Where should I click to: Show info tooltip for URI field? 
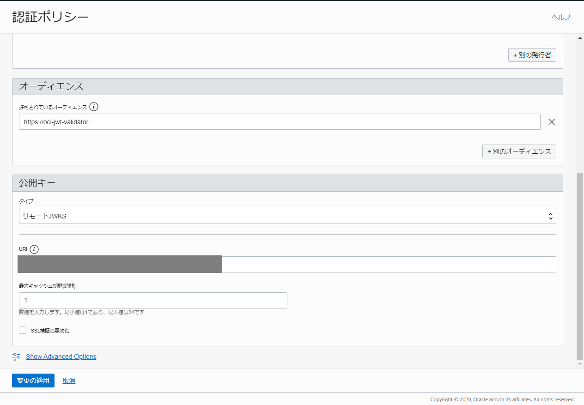coord(34,249)
